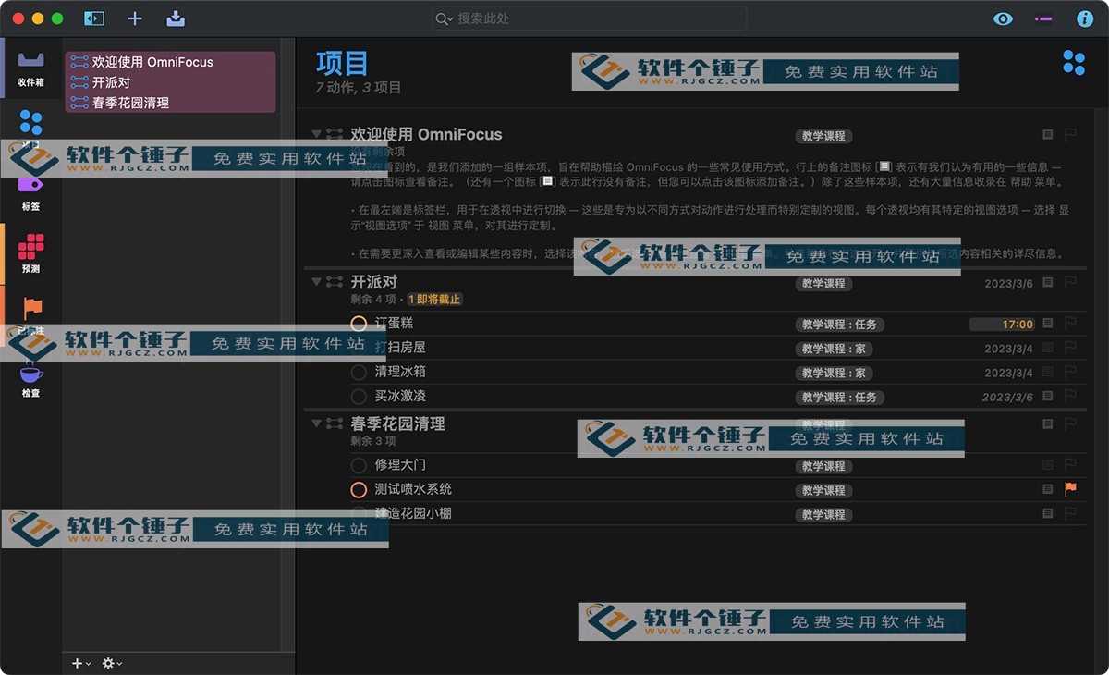Flag the 春季花园清理 project
This screenshot has width=1109, height=675.
coord(1070,424)
